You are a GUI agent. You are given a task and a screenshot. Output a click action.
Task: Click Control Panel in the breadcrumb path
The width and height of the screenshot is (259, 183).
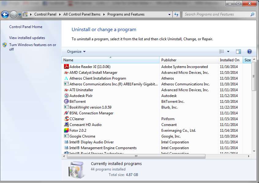pos(45,14)
